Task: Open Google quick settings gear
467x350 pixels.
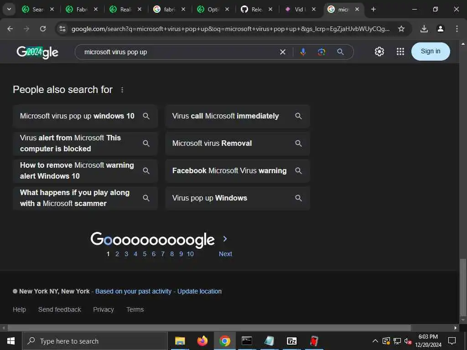Action: point(379,52)
